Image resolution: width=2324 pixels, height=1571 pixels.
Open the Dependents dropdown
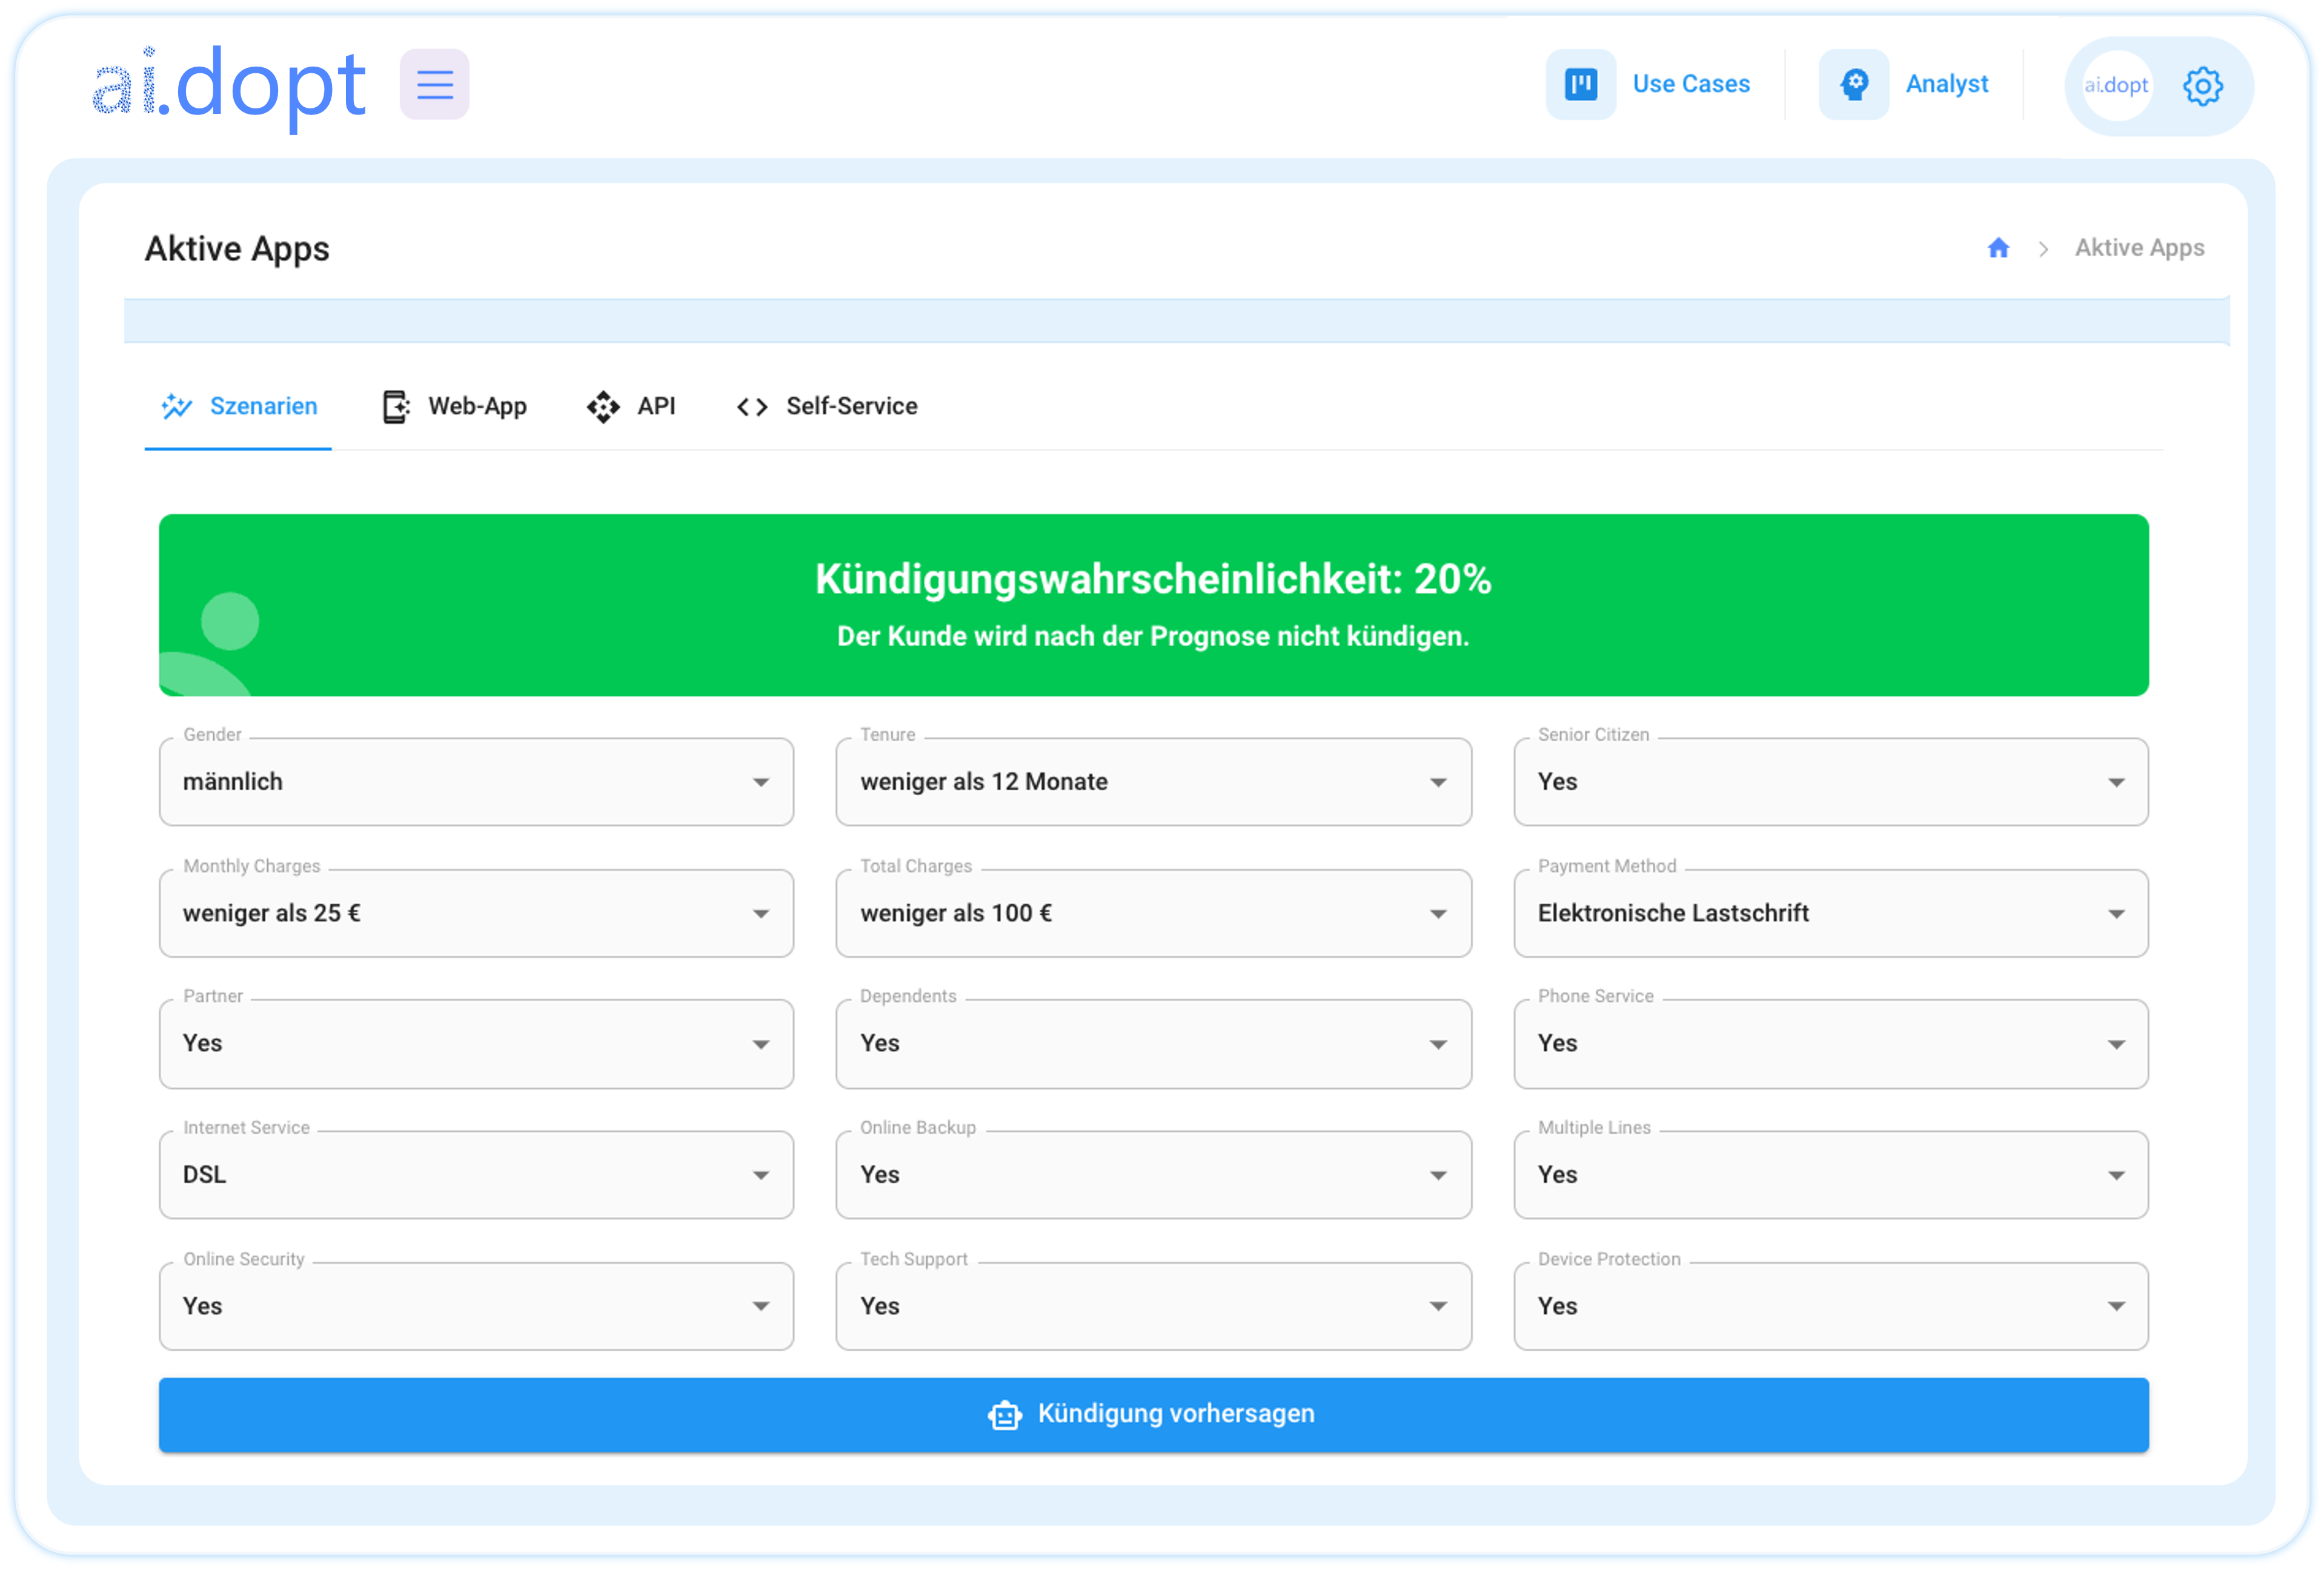pyautogui.click(x=1153, y=1043)
